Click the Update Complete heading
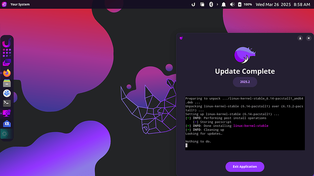Image resolution: width=314 pixels, height=176 pixels. coord(245,71)
